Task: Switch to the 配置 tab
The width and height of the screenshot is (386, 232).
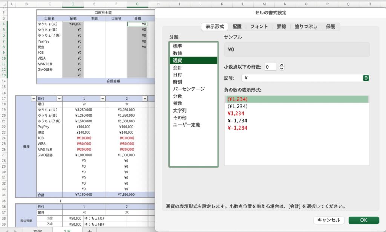Action: [237, 27]
